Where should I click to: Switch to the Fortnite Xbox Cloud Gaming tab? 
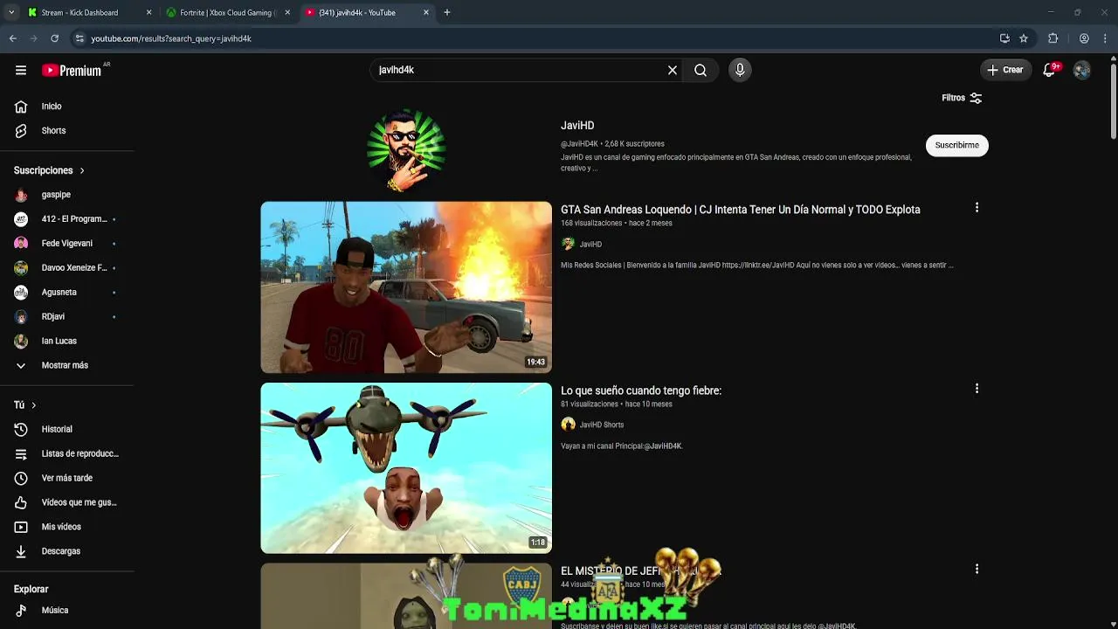226,12
